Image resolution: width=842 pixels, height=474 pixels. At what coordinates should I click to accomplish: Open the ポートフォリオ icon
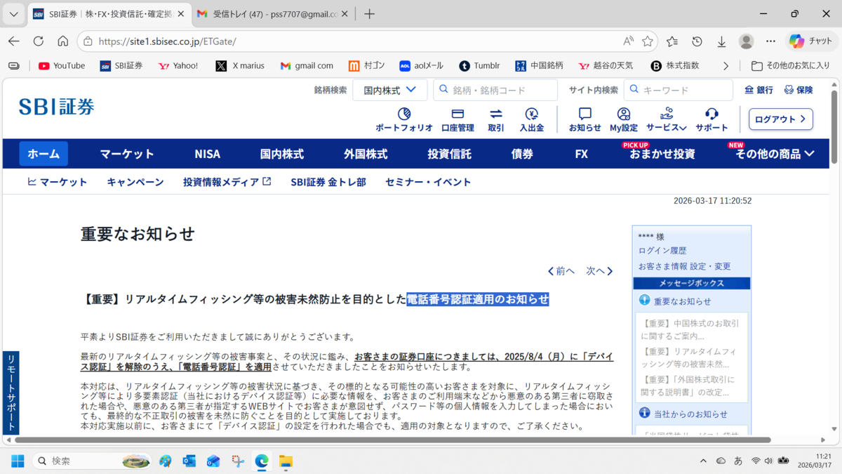[404, 120]
